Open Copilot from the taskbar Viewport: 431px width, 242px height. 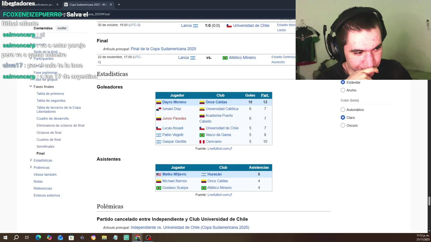click(x=49, y=238)
